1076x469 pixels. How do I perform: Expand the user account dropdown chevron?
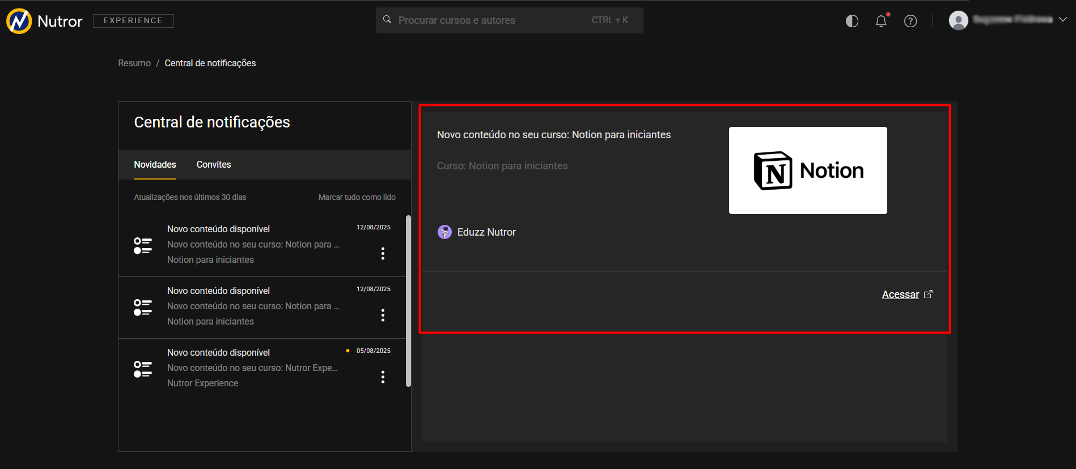pyautogui.click(x=1062, y=19)
